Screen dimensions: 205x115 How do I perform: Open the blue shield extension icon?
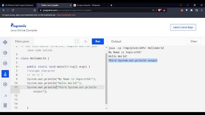[187, 10]
